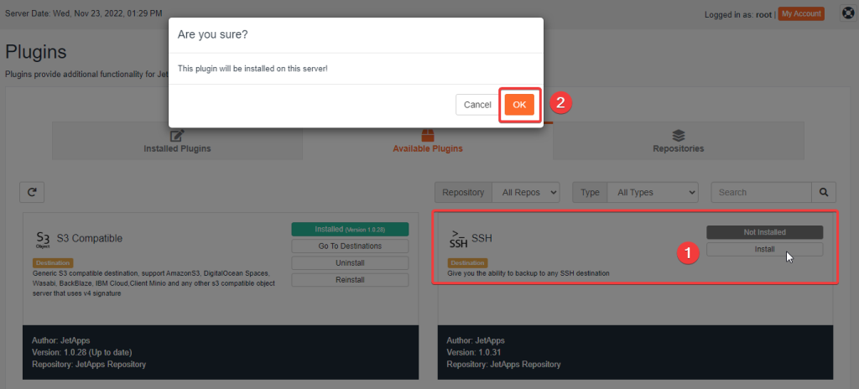Confirm installation with the OK button
Image resolution: width=859 pixels, height=389 pixels.
[519, 105]
